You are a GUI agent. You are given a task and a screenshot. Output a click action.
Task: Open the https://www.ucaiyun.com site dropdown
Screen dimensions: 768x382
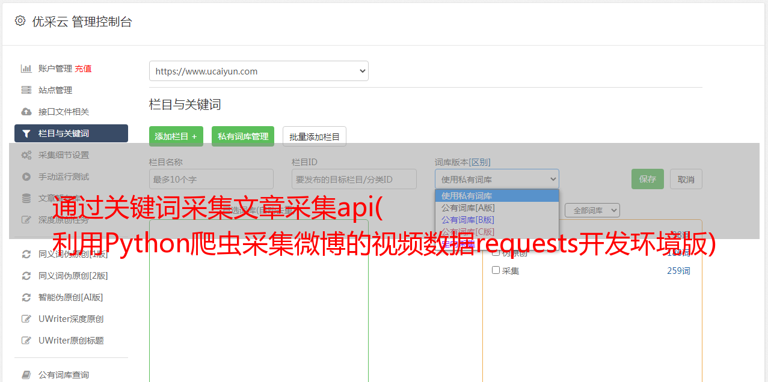pos(259,71)
